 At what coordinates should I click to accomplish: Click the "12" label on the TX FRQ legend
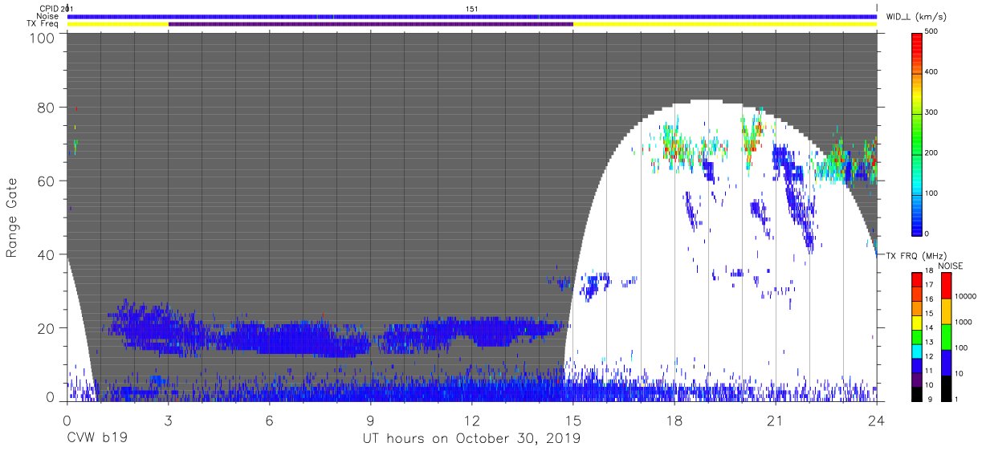(x=930, y=356)
